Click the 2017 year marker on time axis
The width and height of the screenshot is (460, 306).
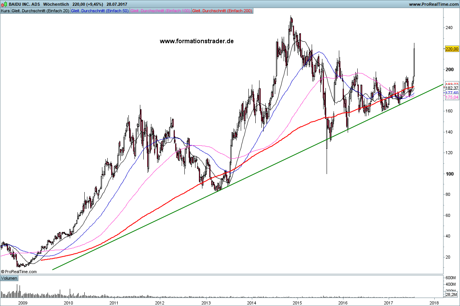389,303
